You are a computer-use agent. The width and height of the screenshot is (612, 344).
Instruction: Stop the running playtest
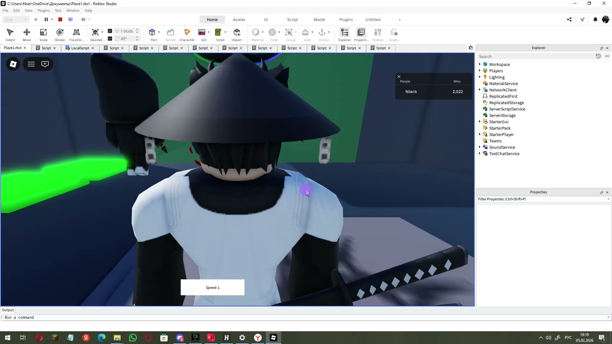(x=60, y=20)
